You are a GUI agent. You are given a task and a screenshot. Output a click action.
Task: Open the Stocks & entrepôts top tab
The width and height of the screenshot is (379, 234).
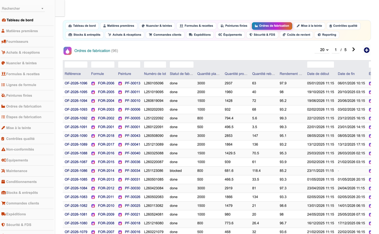coord(84,35)
